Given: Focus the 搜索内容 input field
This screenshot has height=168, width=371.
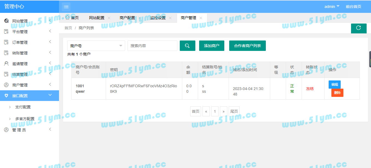Looking at the screenshot, I should point(152,46).
